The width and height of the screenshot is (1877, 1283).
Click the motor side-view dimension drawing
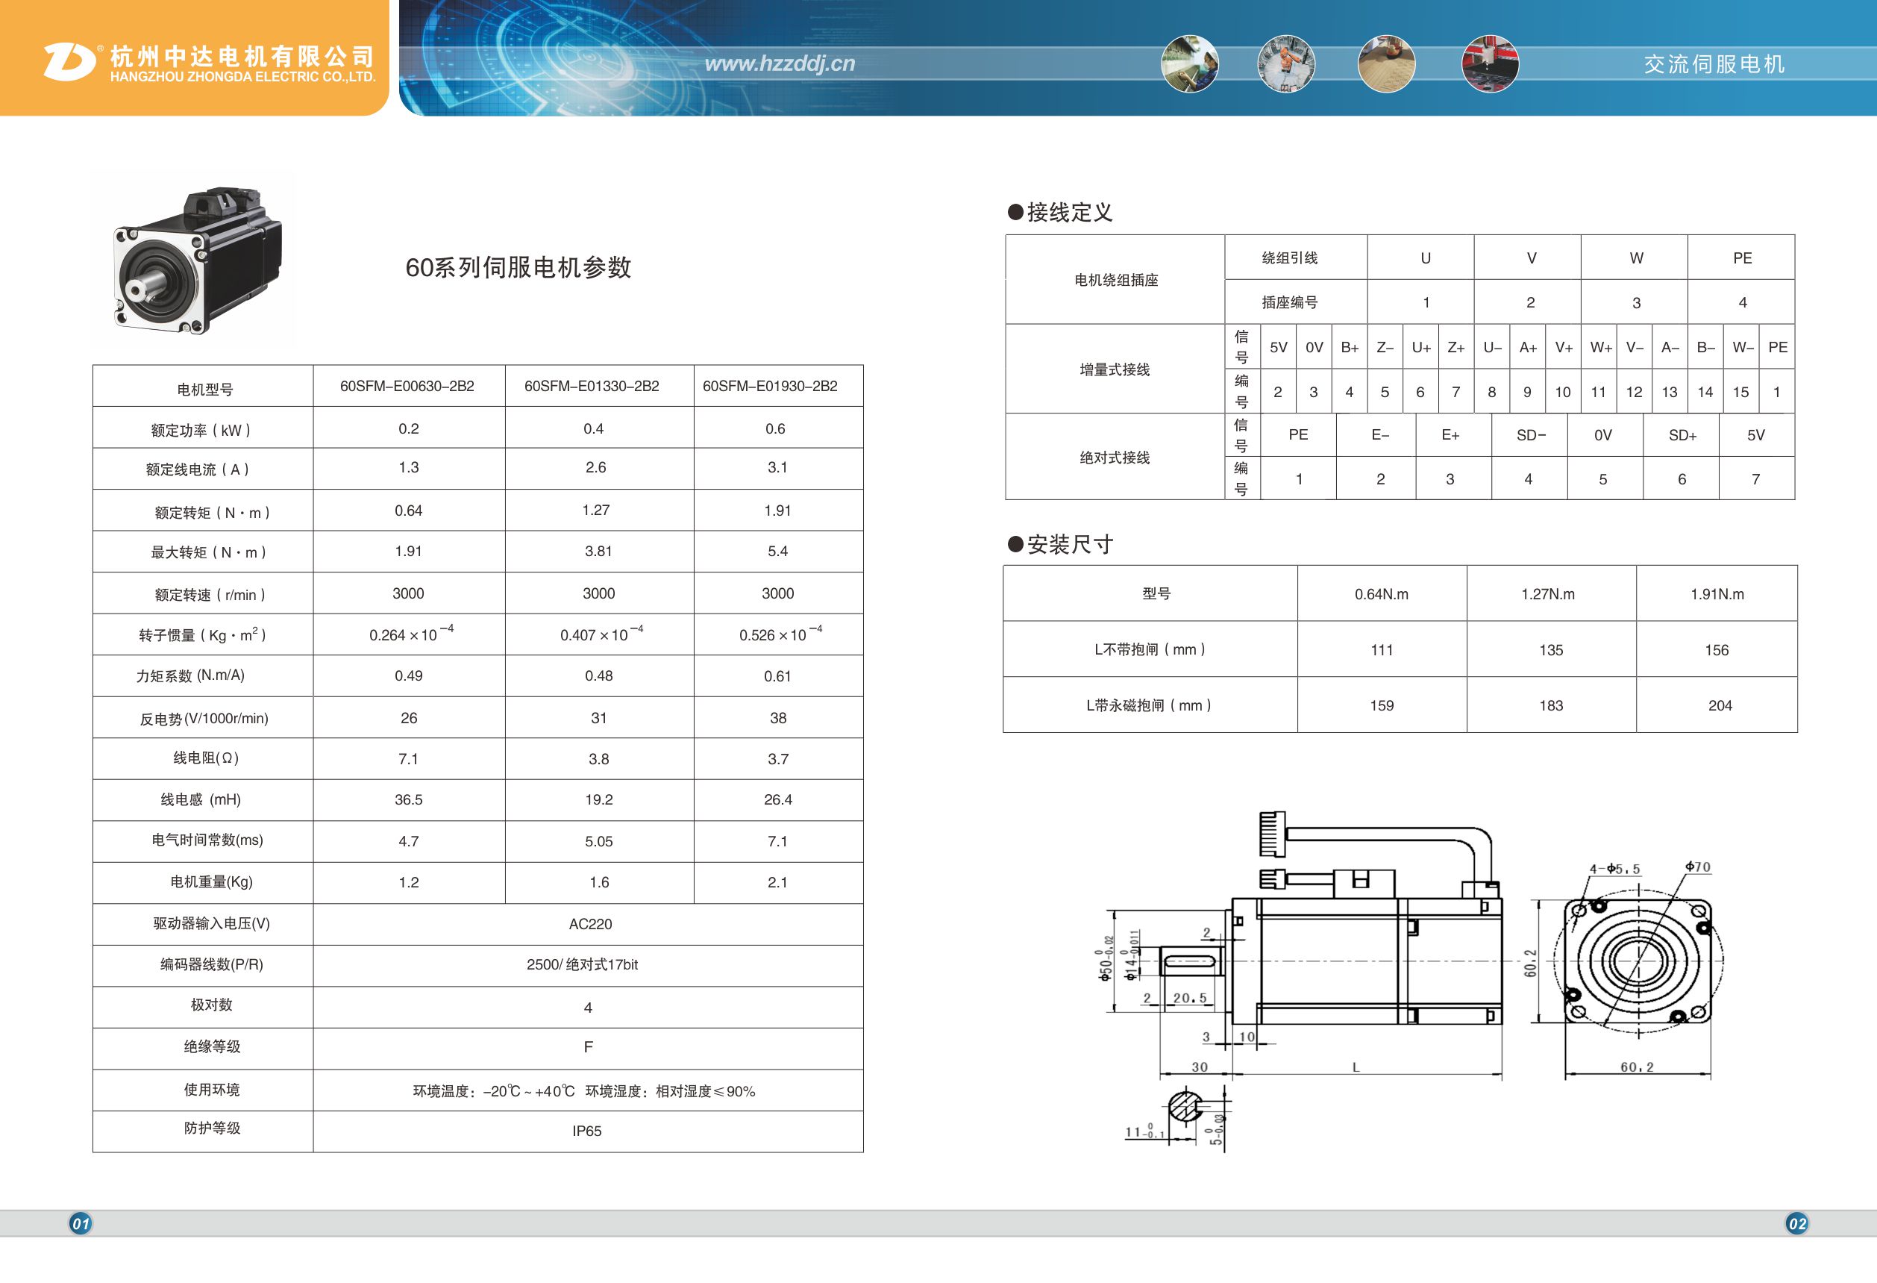coord(1300,946)
